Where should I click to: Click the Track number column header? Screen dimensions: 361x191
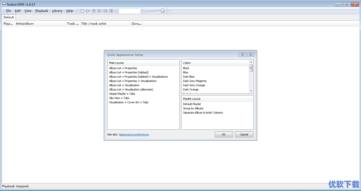click(72, 23)
